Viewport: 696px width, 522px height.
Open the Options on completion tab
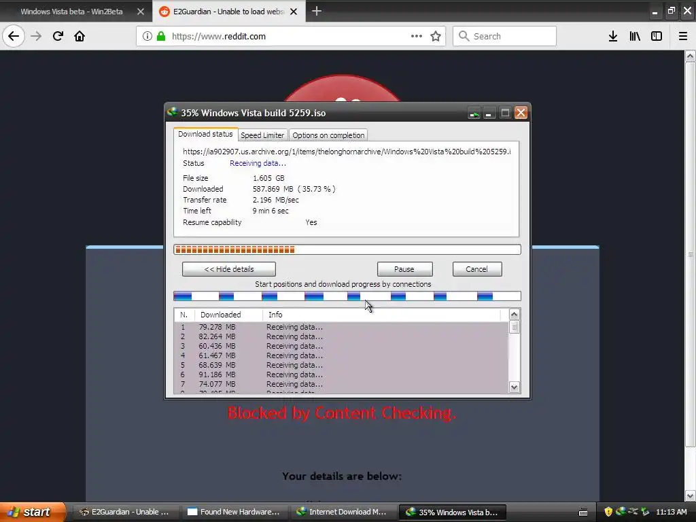coord(328,135)
